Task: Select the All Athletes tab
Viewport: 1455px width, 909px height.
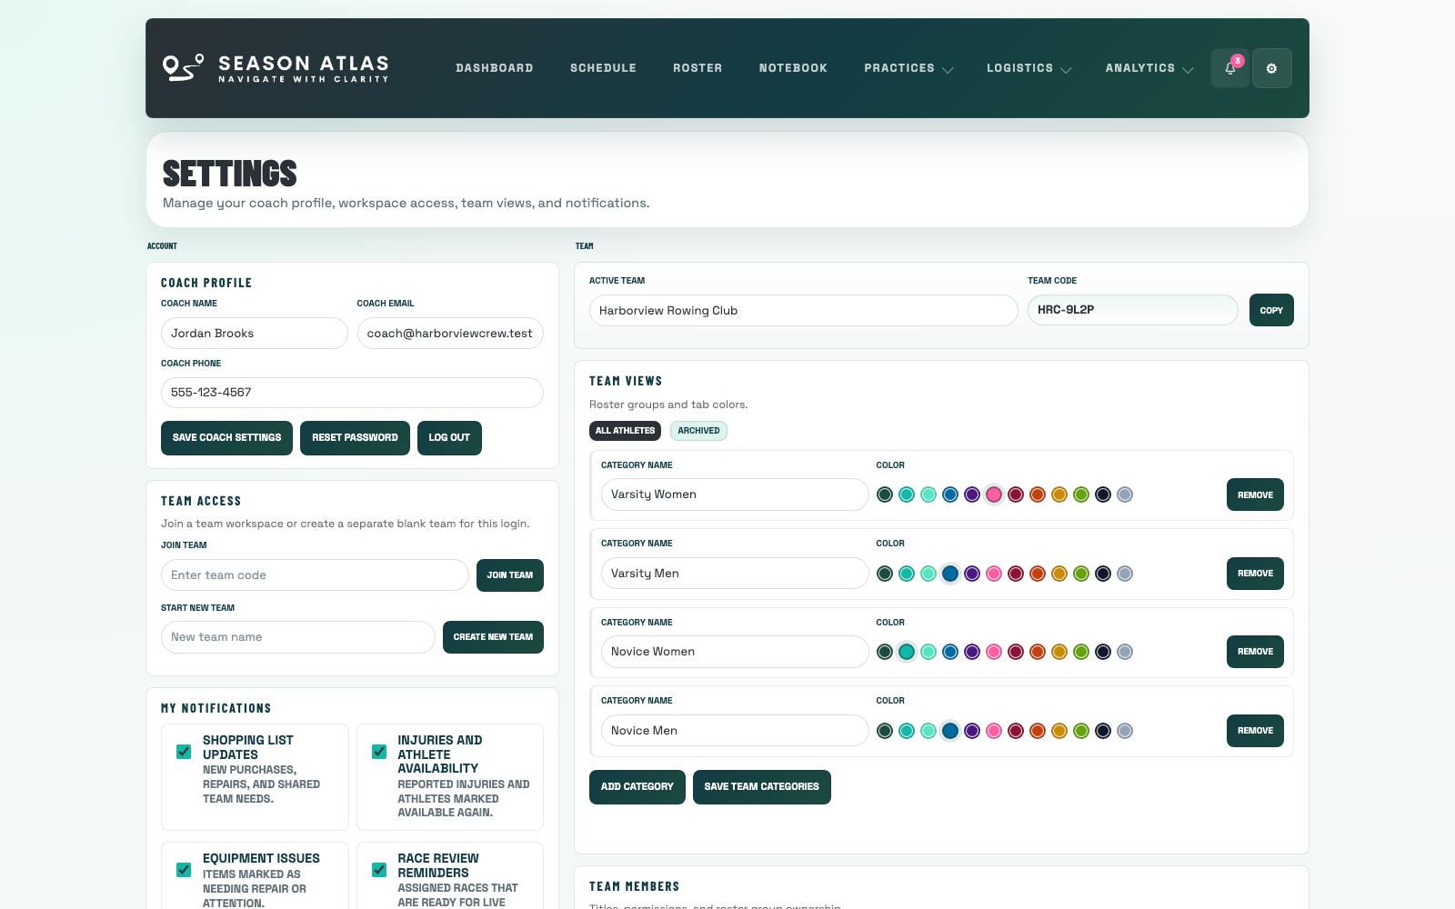Action: pyautogui.click(x=626, y=431)
